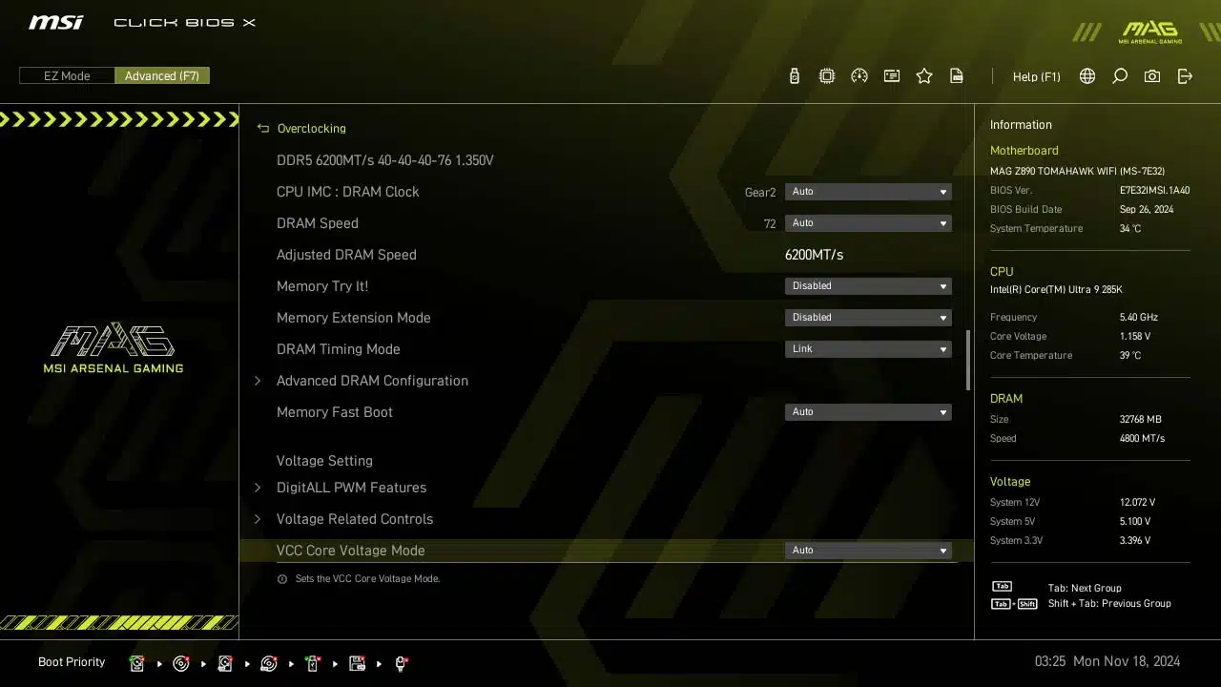Click the document file icon in toolbar
The image size is (1221, 687).
pyautogui.click(x=957, y=76)
